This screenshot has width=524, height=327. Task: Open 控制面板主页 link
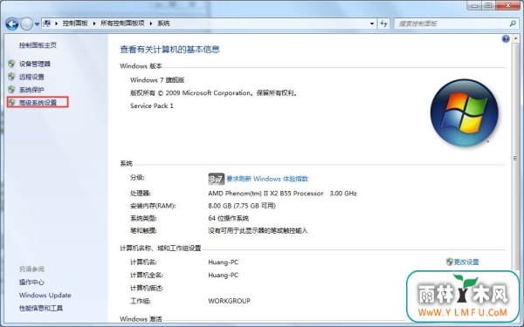(38, 45)
